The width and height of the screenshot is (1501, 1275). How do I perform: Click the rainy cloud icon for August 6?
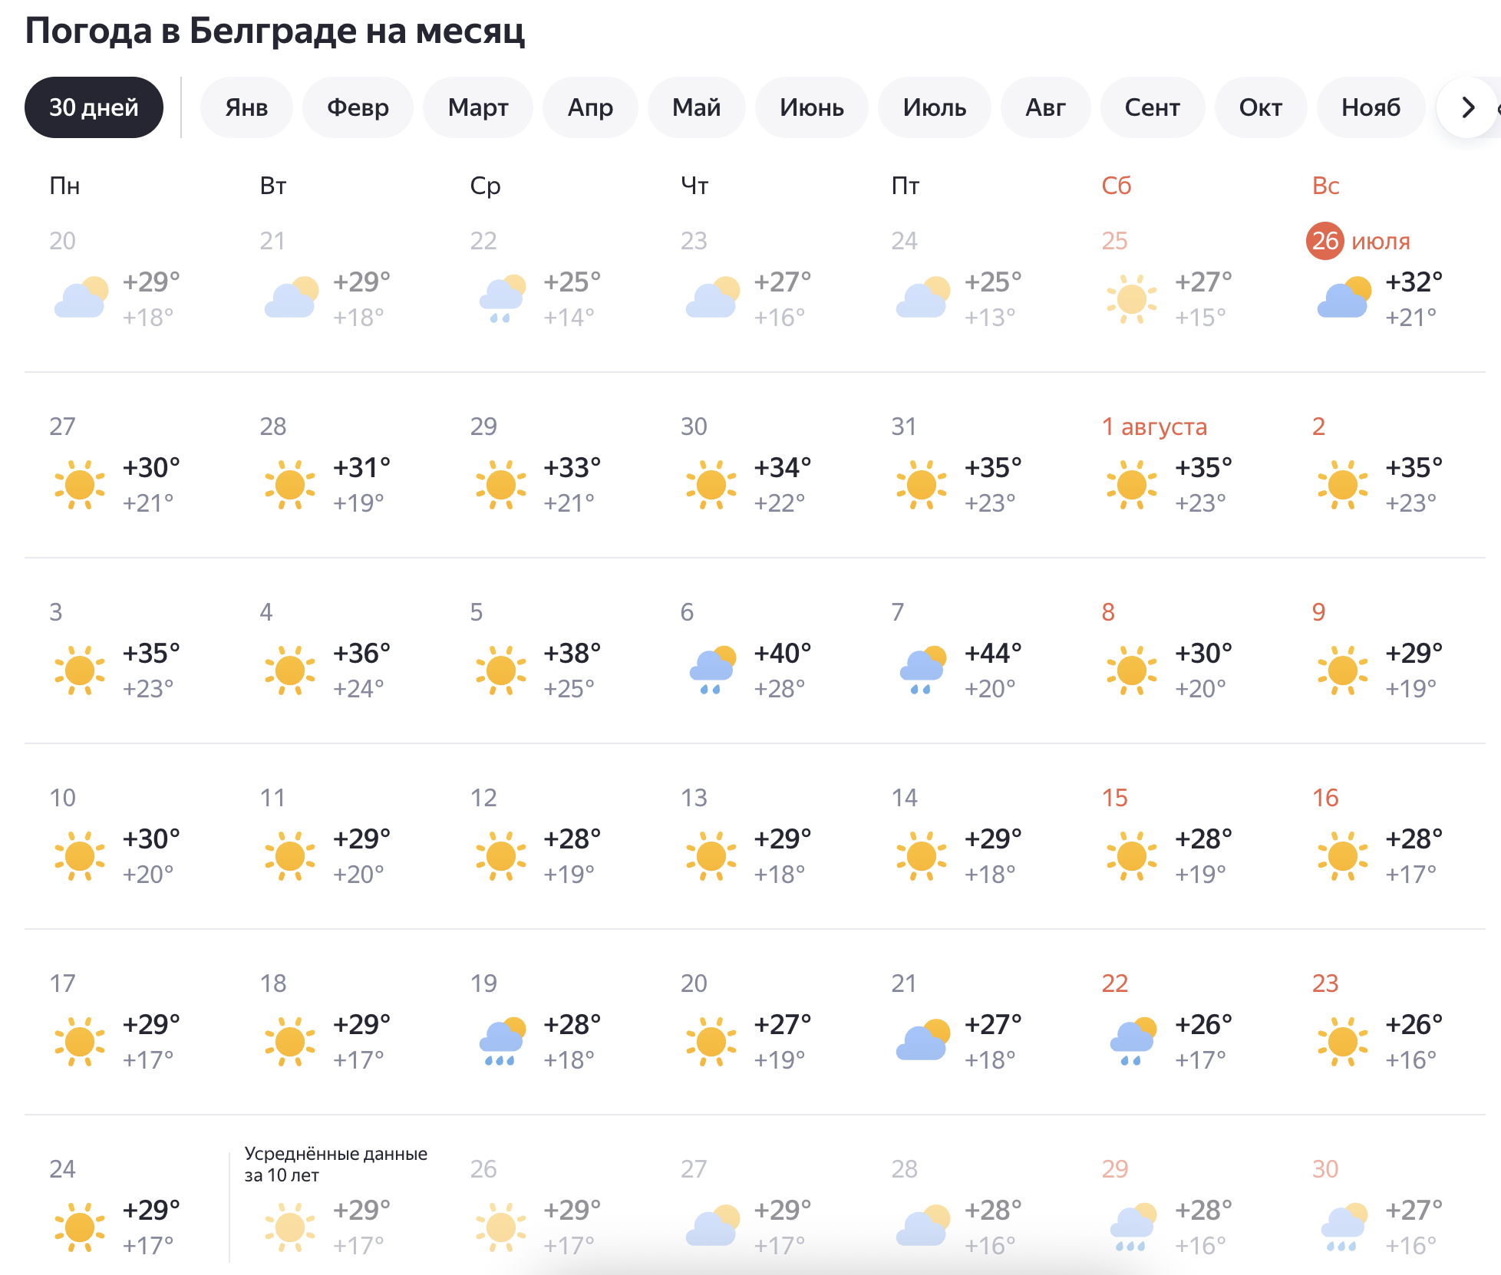pyautogui.click(x=712, y=670)
